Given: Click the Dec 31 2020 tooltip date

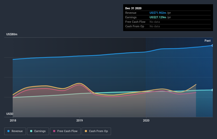Looking at the screenshot, I should click(133, 8).
